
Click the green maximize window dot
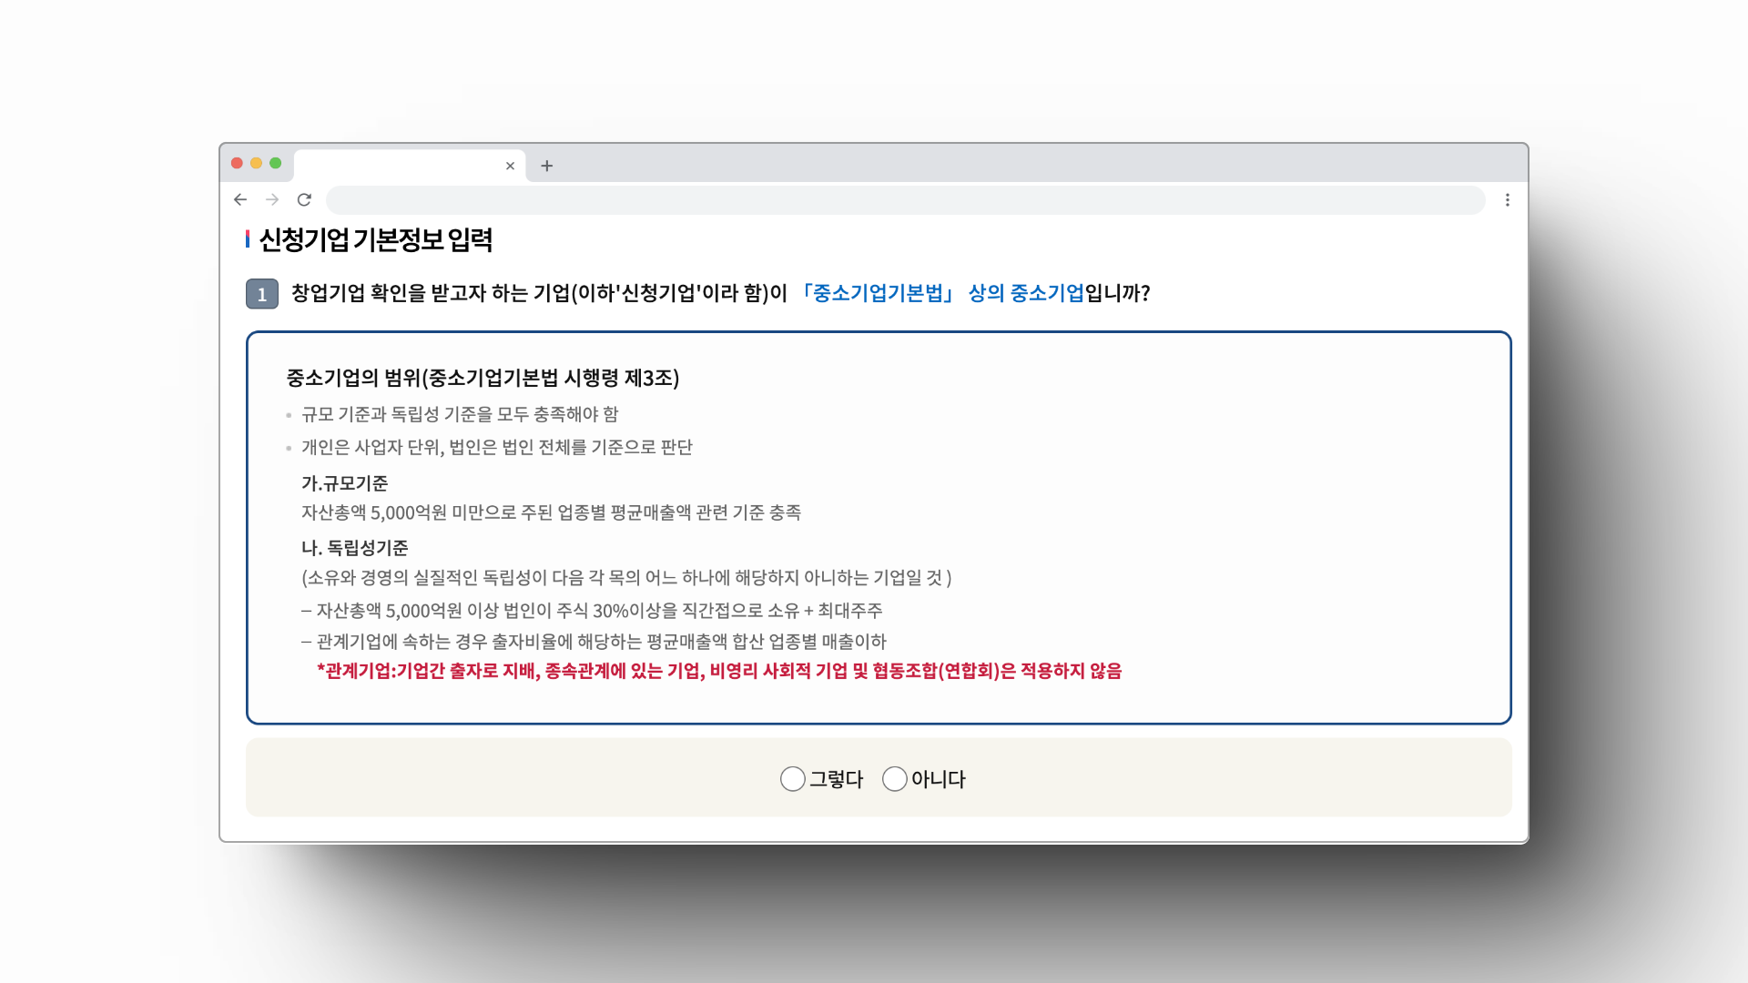(275, 163)
